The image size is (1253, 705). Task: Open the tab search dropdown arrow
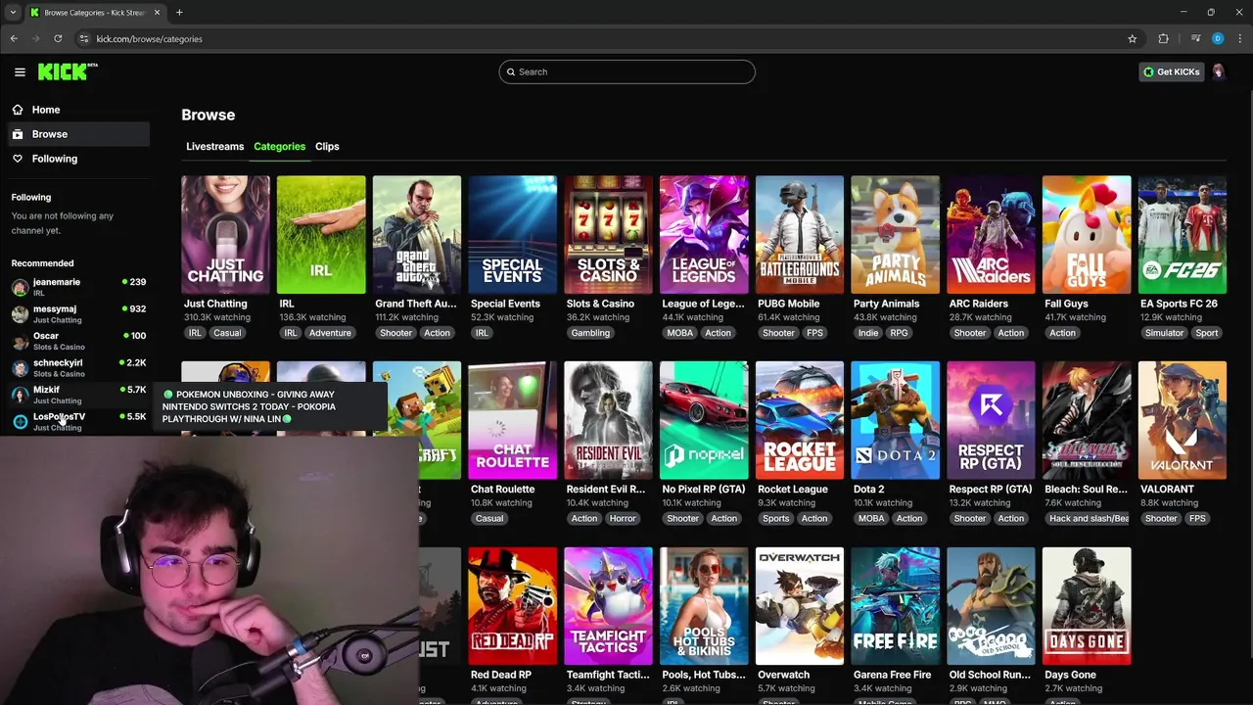(x=14, y=13)
